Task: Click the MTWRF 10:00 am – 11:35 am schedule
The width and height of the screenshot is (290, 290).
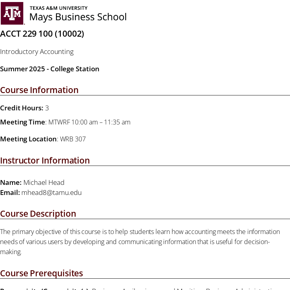Action: pyautogui.click(x=89, y=122)
